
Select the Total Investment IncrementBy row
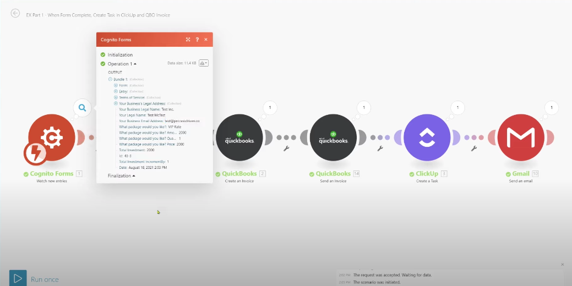coord(144,162)
